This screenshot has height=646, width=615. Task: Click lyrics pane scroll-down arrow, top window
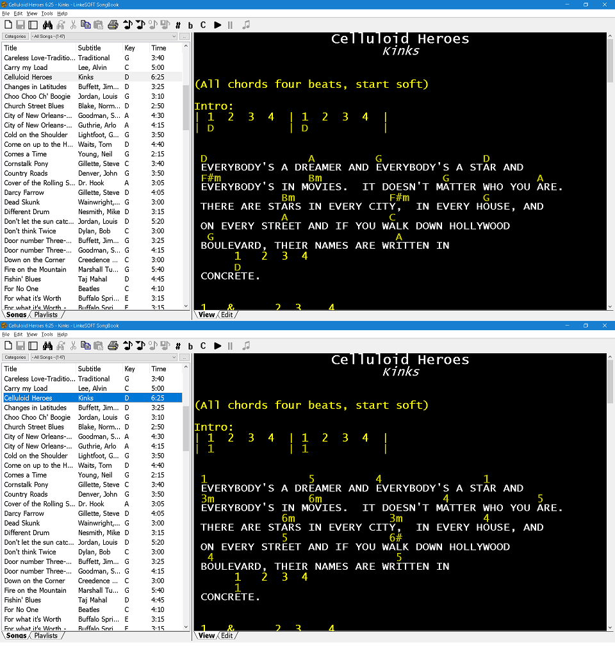[x=610, y=306]
